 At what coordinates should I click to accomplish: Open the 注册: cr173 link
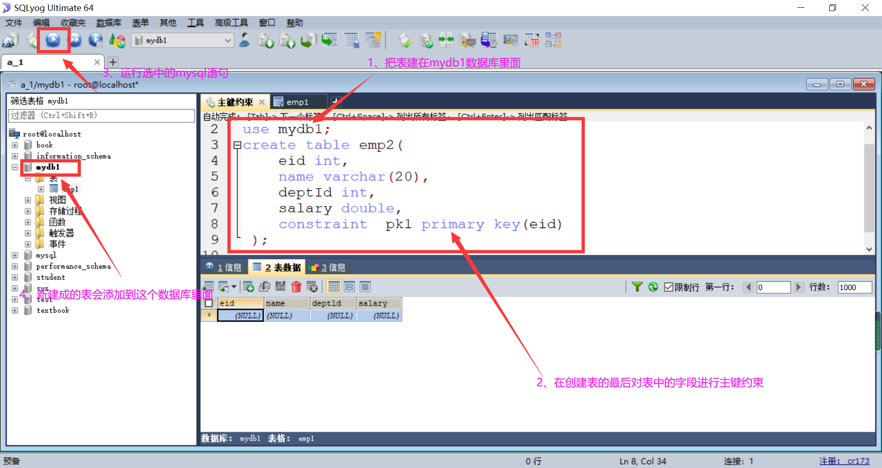coord(844,461)
